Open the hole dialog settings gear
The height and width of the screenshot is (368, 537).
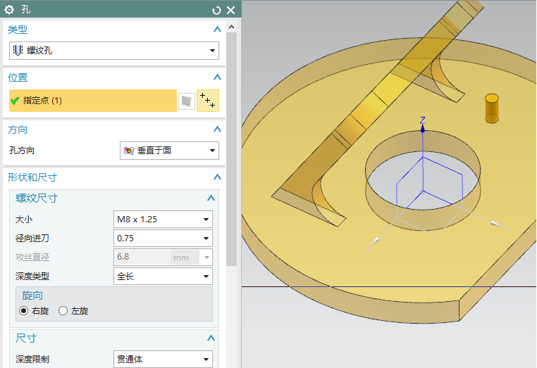coord(9,10)
